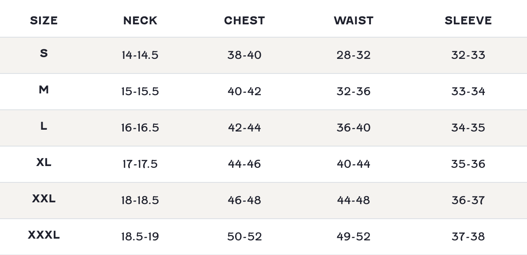Select the XXXL size row label

tap(43, 235)
